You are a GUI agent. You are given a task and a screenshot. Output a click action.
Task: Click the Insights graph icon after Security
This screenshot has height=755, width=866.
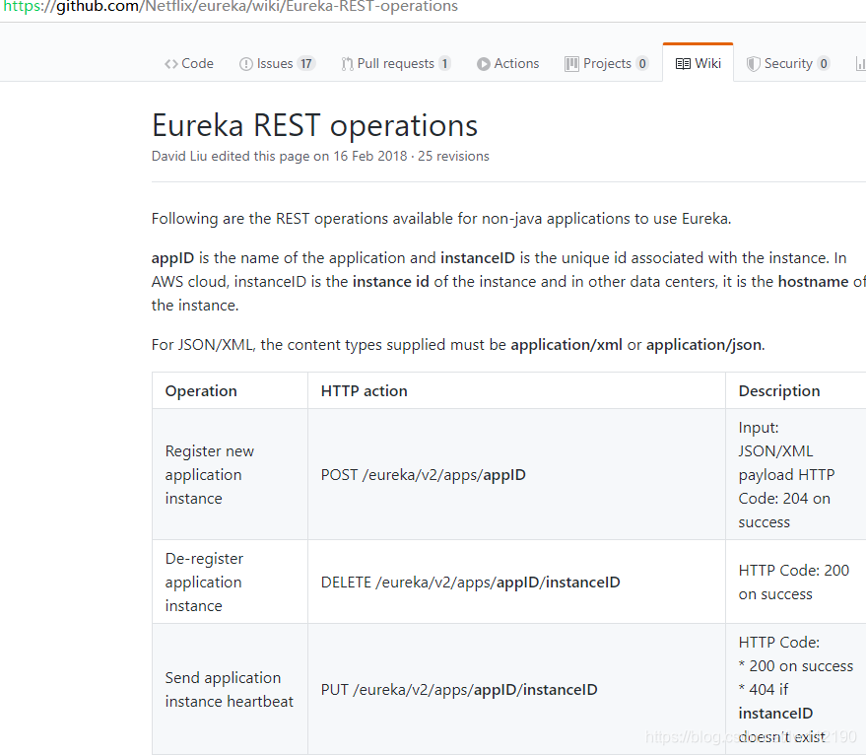point(860,64)
